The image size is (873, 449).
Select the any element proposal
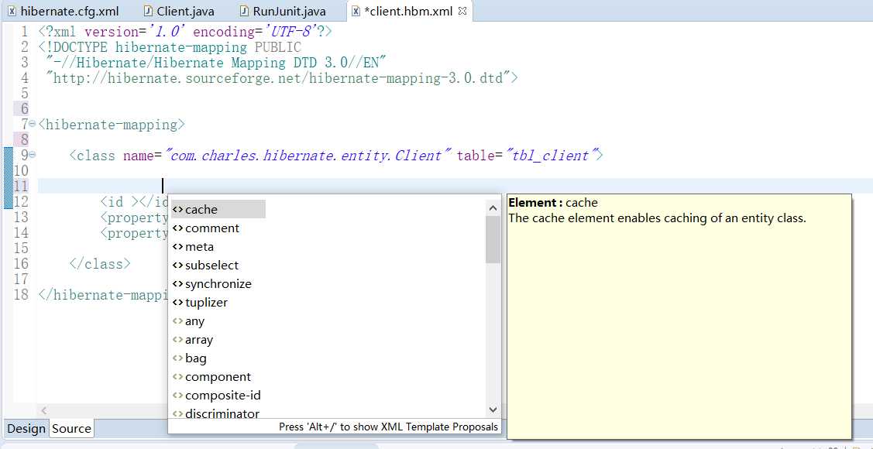pos(195,321)
